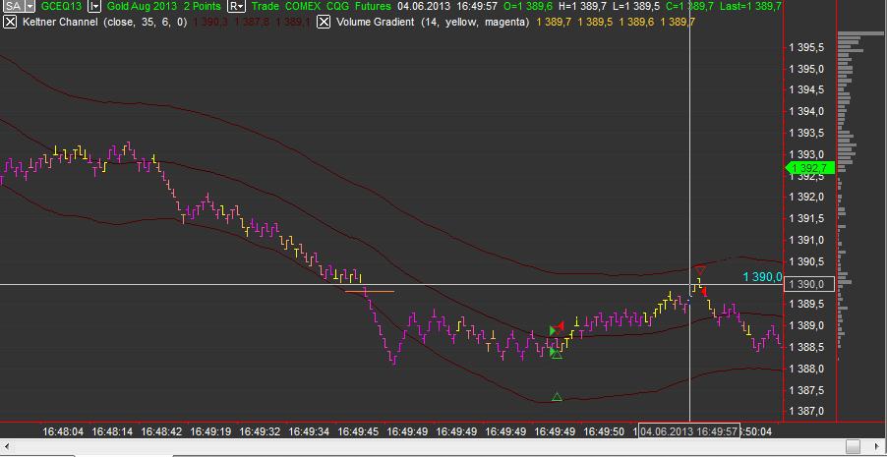Click the 16:49:50 time axis label
This screenshot has height=457, width=887.
tap(604, 431)
